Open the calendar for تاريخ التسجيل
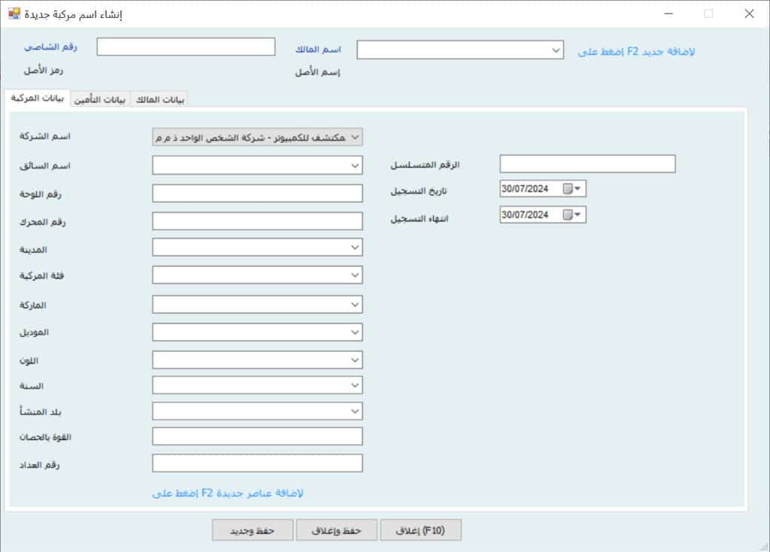Screen dimensions: 770x552 coord(577,189)
